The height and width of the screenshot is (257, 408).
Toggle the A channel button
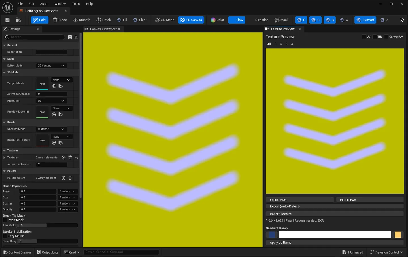tap(344, 20)
